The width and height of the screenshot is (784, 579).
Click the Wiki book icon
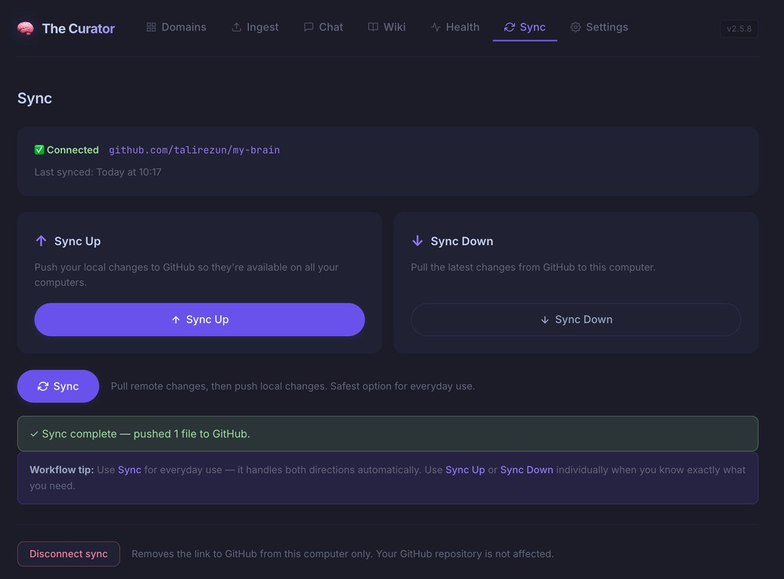(x=373, y=27)
